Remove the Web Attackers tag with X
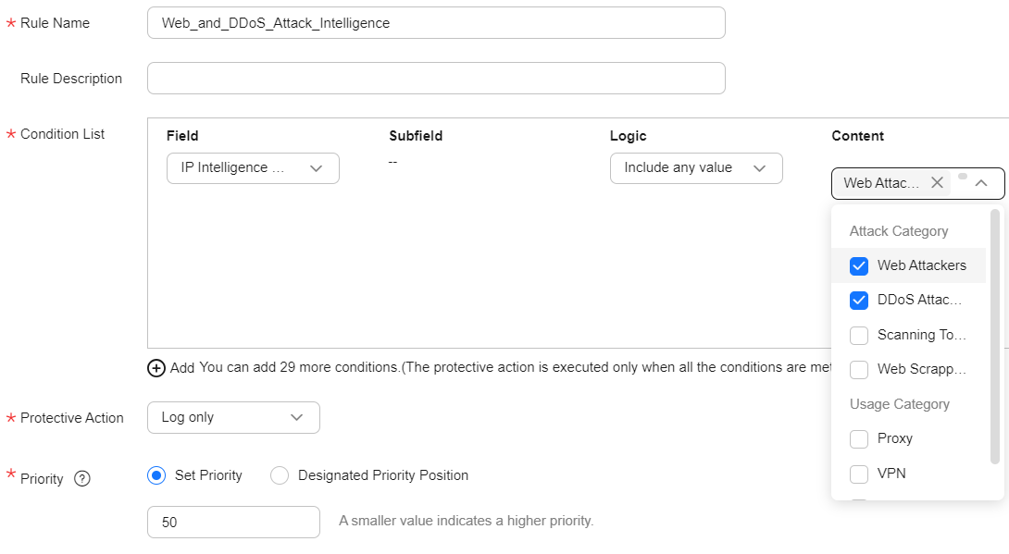The height and width of the screenshot is (554, 1009). [x=937, y=183]
